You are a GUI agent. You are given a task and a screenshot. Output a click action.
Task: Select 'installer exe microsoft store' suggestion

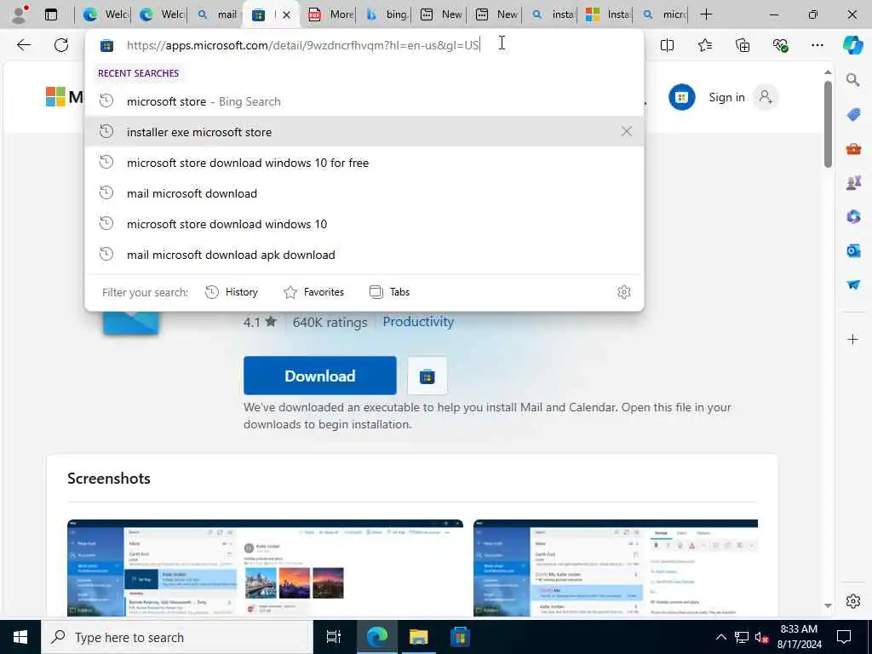(364, 132)
